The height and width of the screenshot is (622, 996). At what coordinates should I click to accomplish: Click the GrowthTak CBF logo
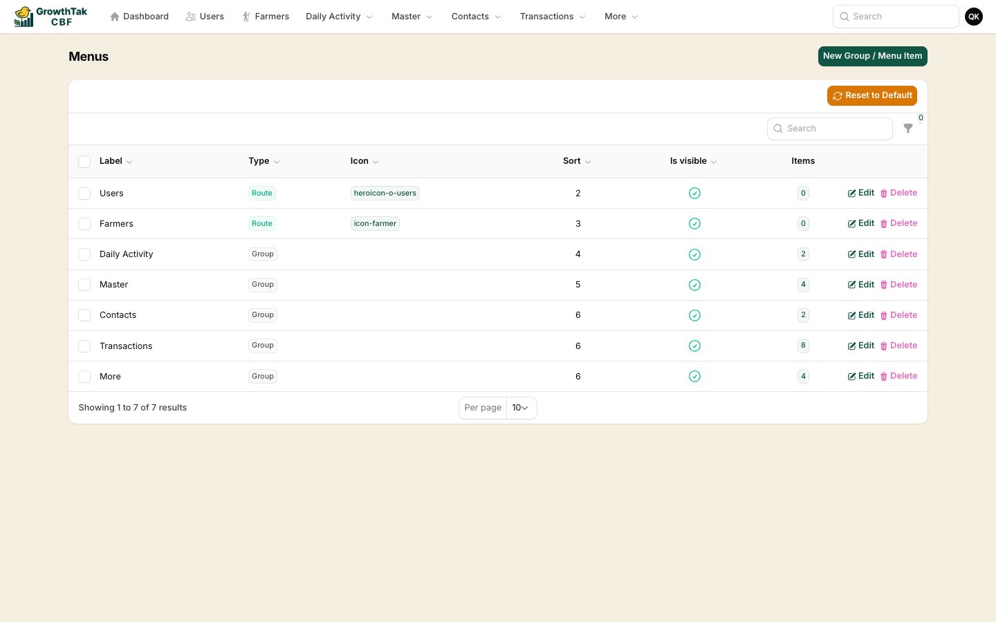click(x=51, y=17)
